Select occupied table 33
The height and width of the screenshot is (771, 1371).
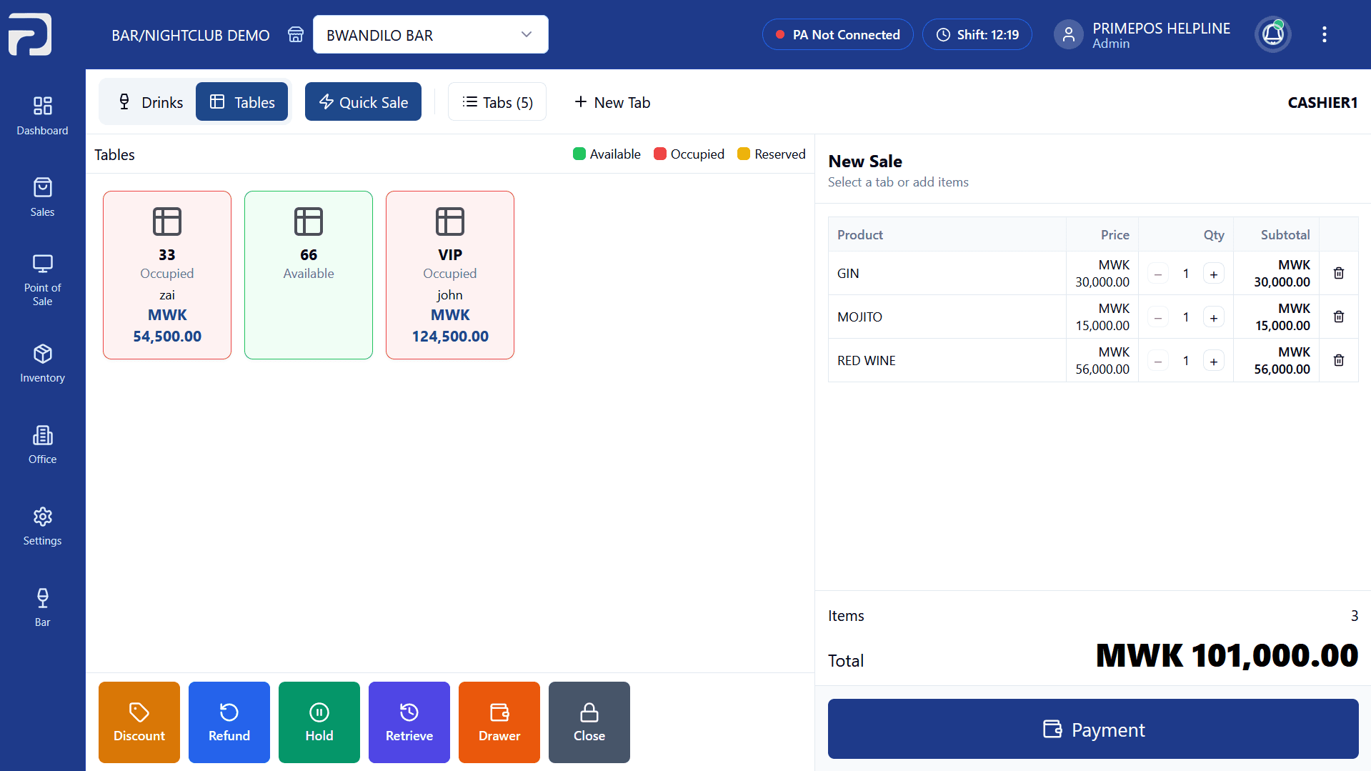pos(167,275)
